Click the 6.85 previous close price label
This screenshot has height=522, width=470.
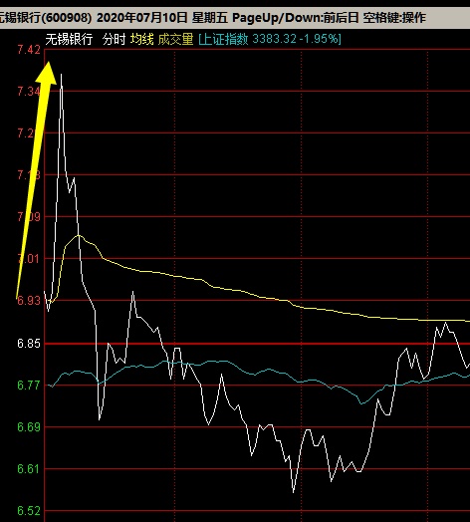tap(29, 344)
